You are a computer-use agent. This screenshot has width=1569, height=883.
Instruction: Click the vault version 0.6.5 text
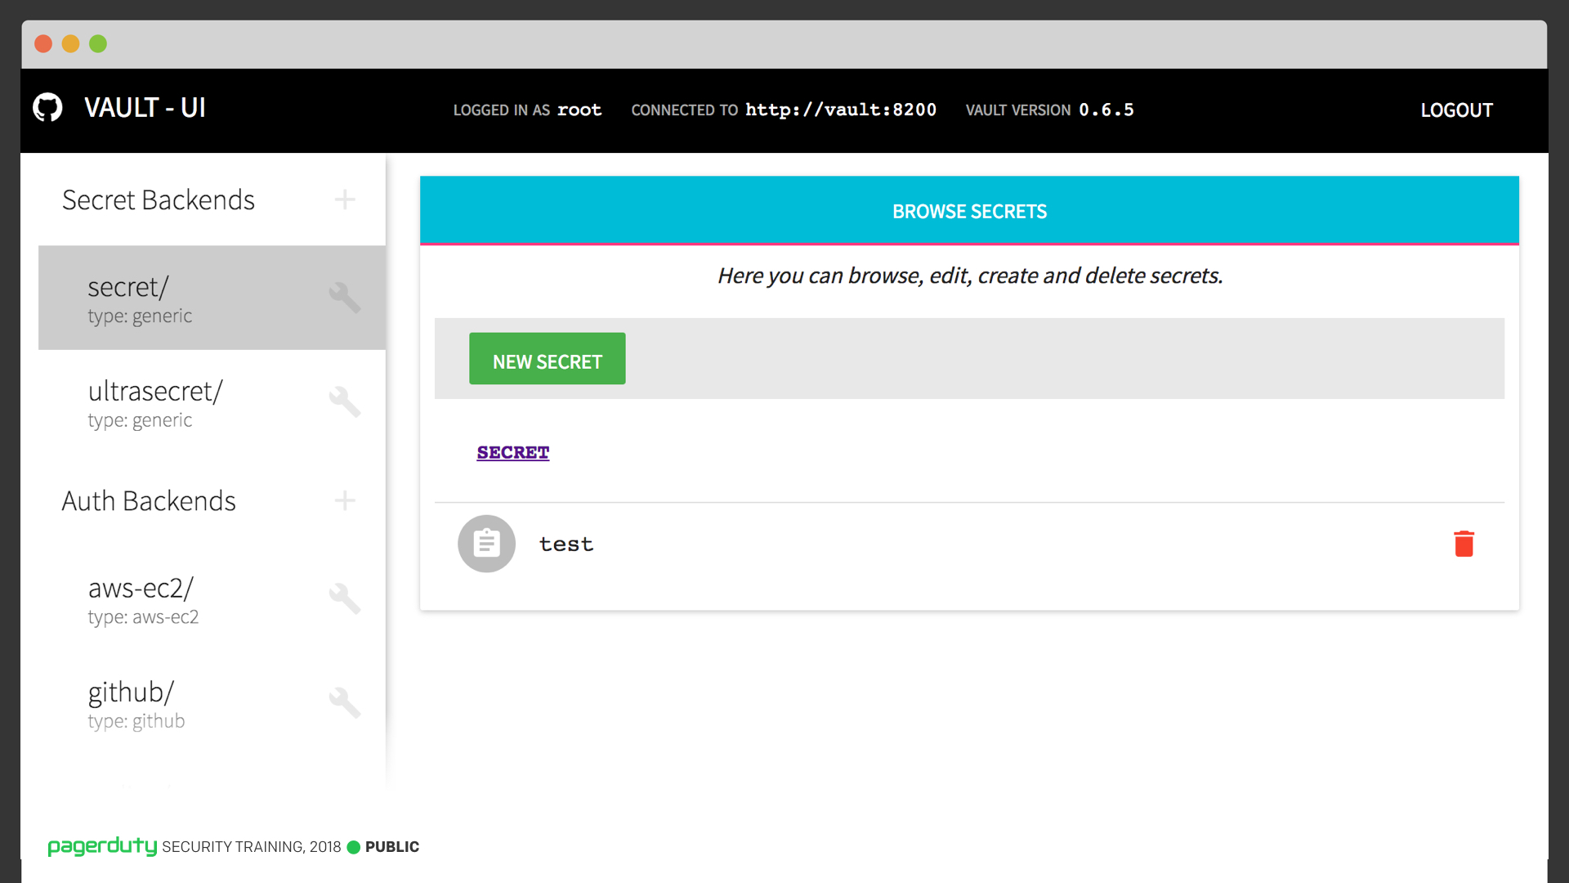[x=1106, y=110]
